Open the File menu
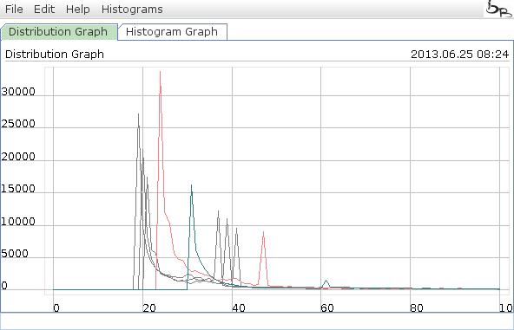 tap(14, 10)
